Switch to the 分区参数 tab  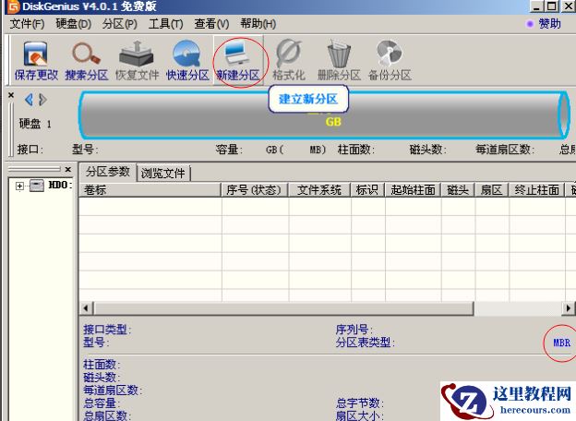(x=108, y=172)
